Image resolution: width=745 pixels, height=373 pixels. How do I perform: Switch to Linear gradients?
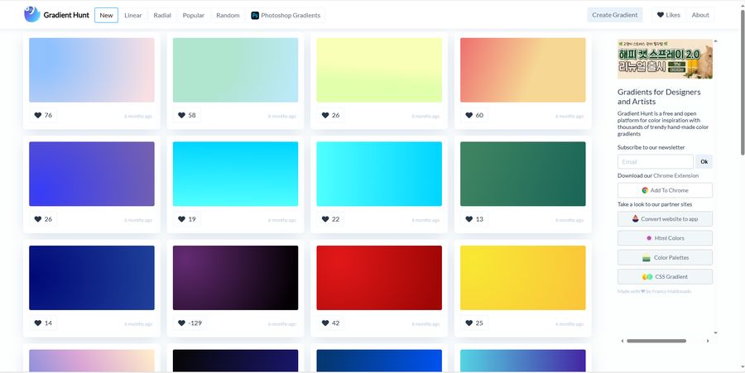coord(133,15)
